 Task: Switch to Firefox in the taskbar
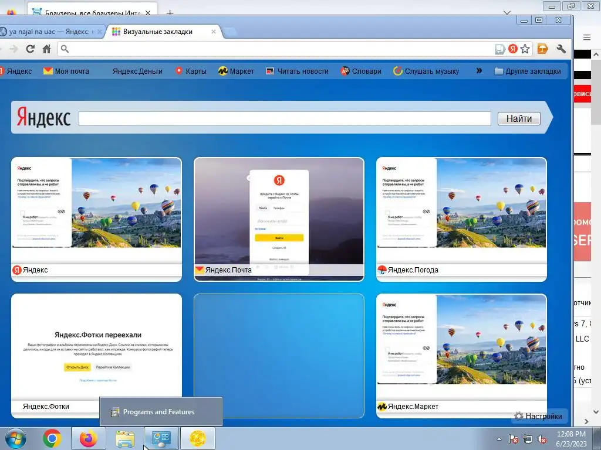tap(89, 438)
